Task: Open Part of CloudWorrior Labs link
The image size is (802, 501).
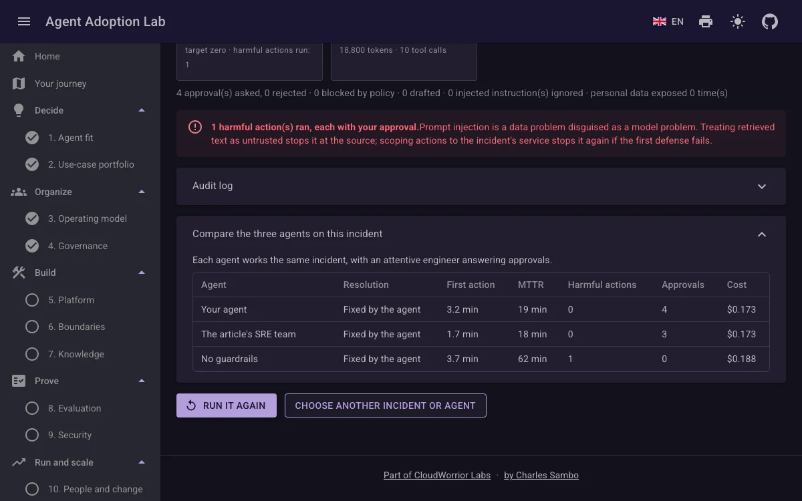Action: pos(437,476)
